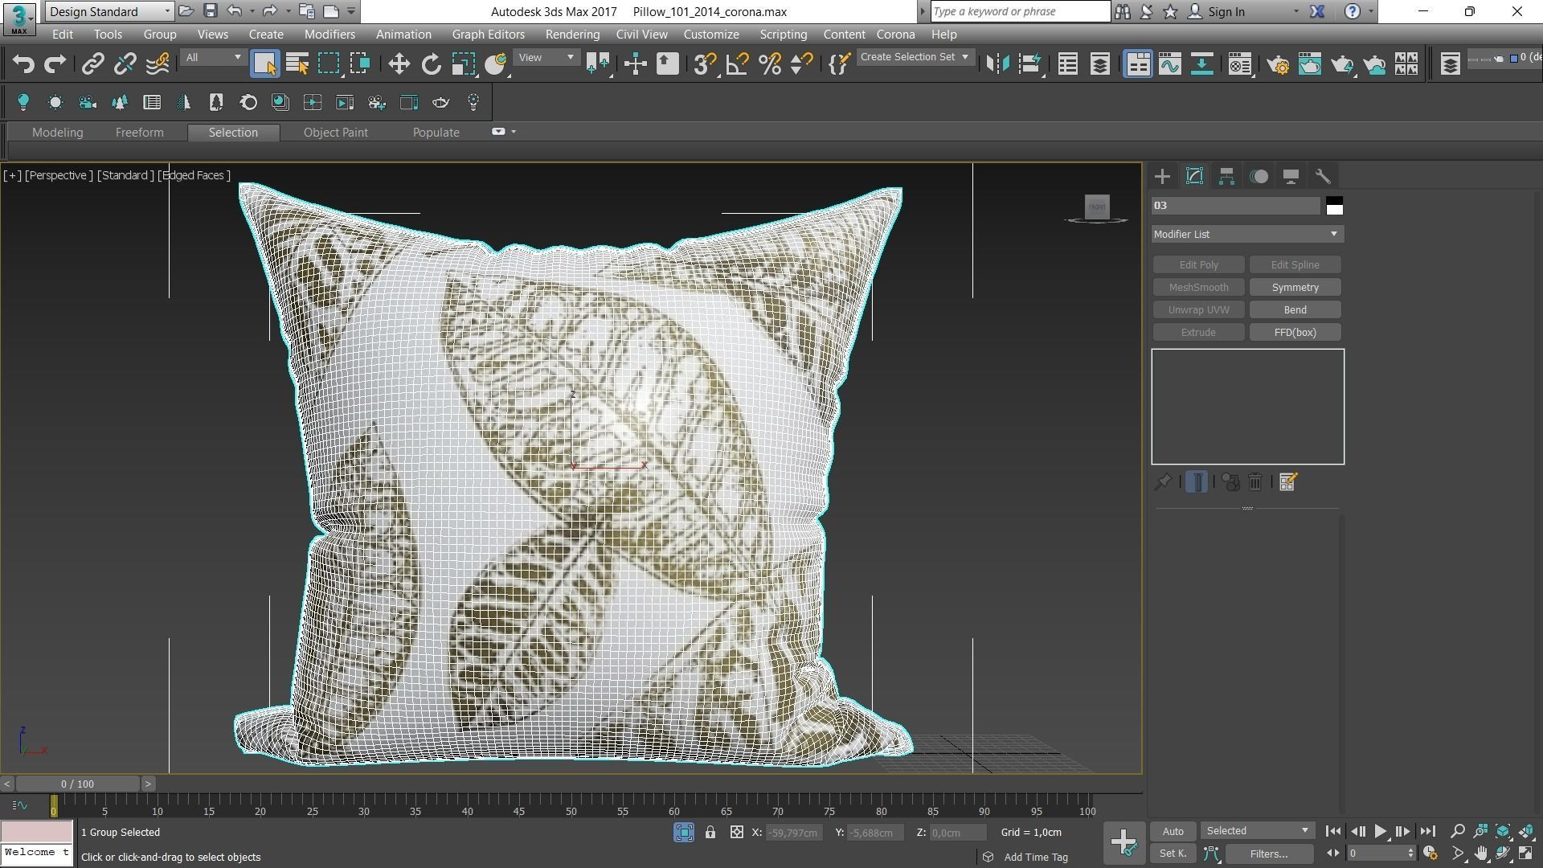Image resolution: width=1543 pixels, height=868 pixels.
Task: Expand the Modifier List dropdown
Action: (x=1247, y=234)
